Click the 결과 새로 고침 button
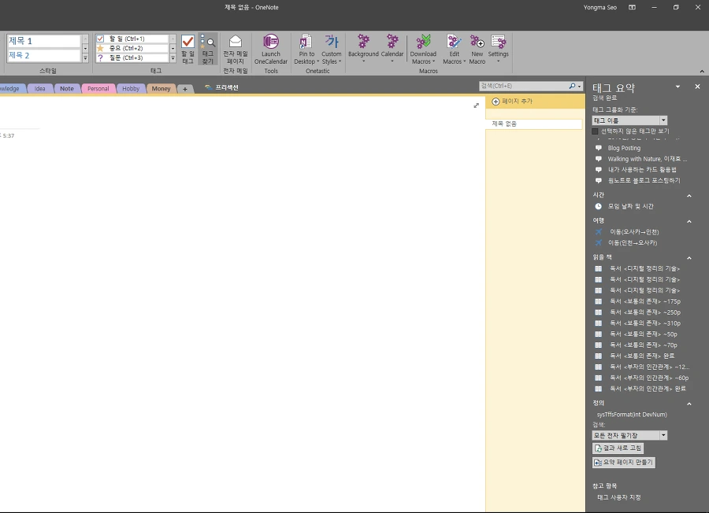This screenshot has height=513, width=709. (618, 448)
